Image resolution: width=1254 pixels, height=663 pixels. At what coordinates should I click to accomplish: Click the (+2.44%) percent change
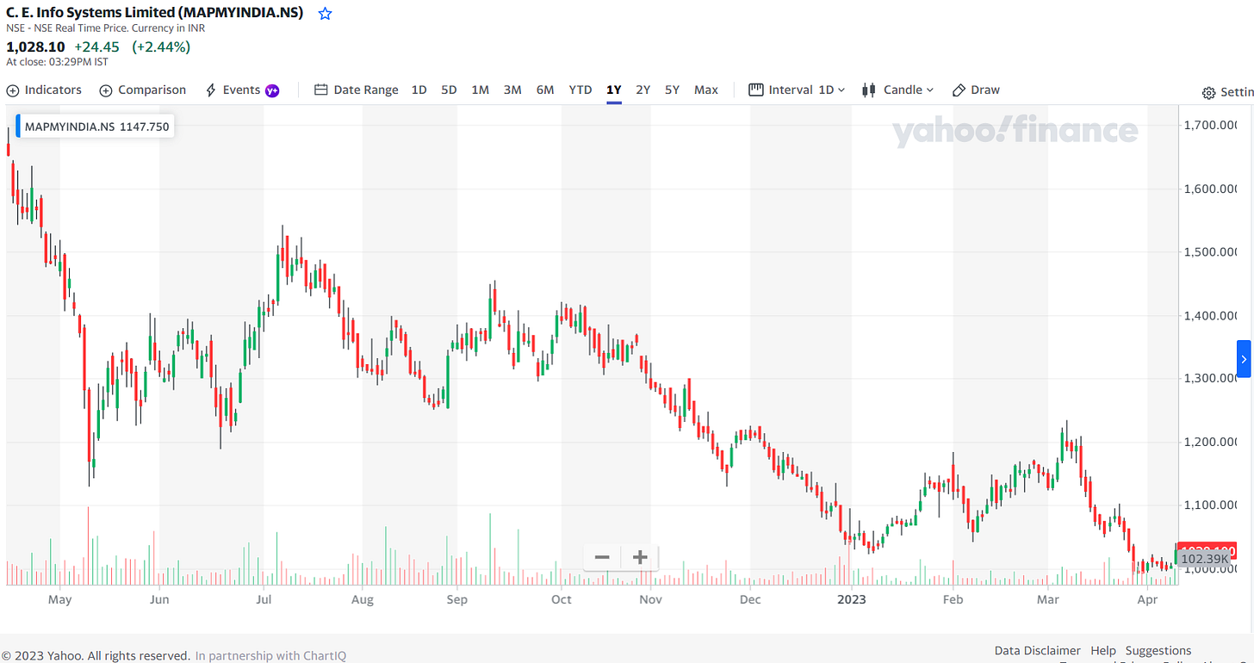click(x=161, y=46)
